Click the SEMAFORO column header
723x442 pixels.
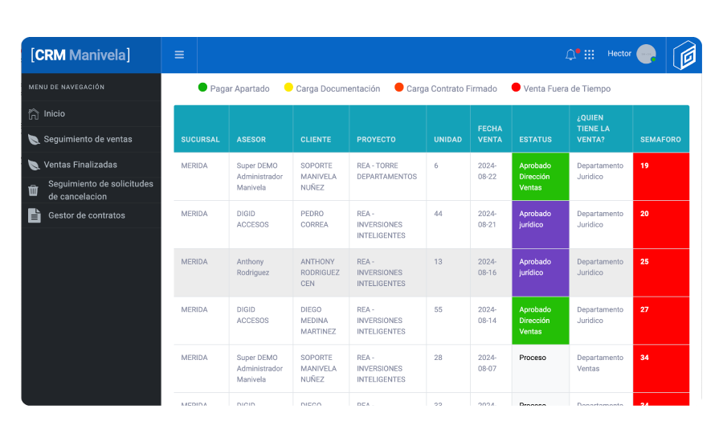click(x=660, y=139)
